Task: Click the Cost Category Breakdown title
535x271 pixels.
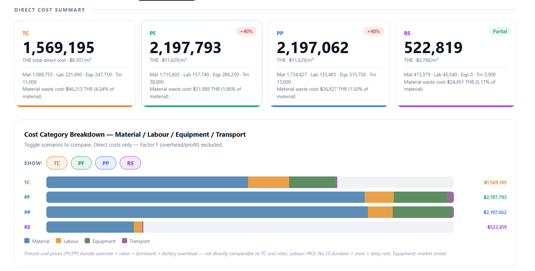Action: coord(135,135)
